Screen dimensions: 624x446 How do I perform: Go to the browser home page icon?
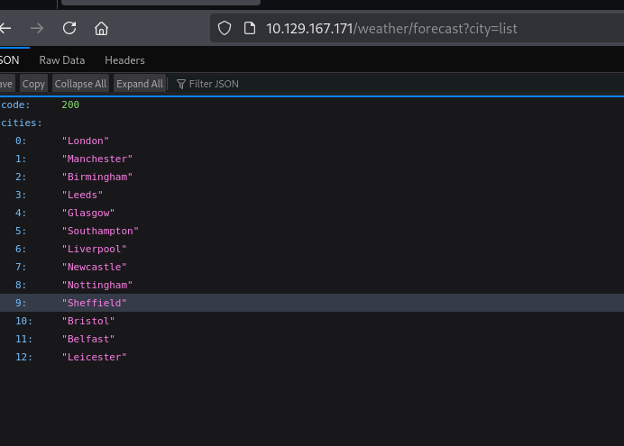pos(101,28)
